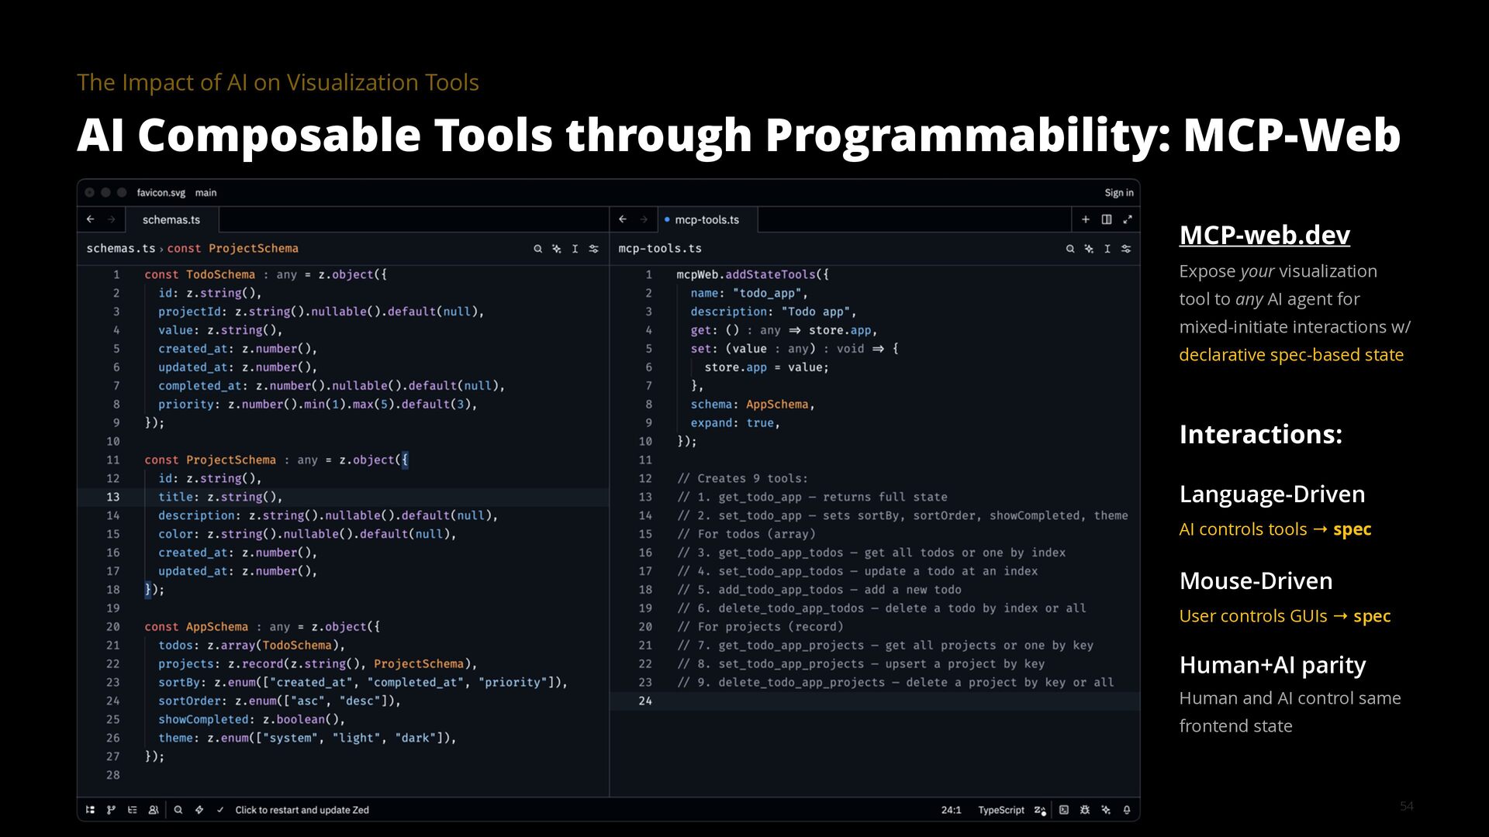Screen dimensions: 1489x837
Task: Select TypeScript language selector
Action: coord(1000,810)
